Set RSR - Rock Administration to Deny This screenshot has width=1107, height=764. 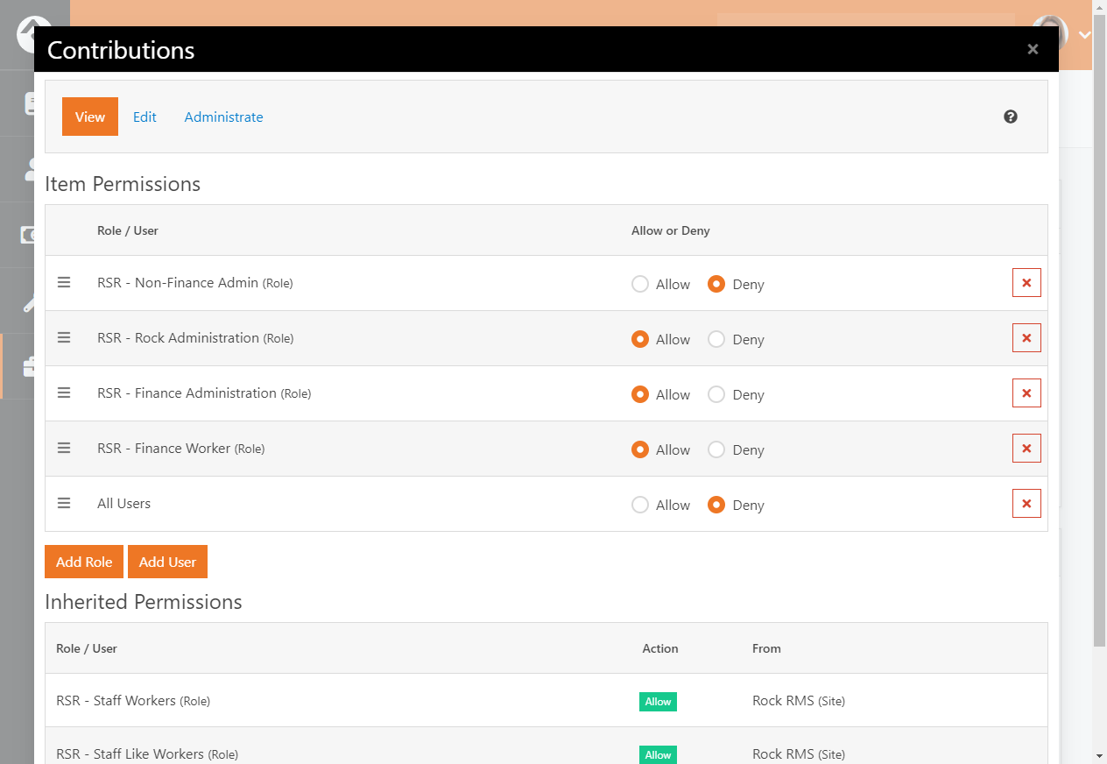716,339
